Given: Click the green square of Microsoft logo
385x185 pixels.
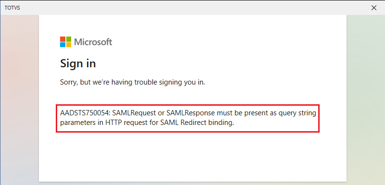Looking at the screenshot, I should [x=69, y=39].
